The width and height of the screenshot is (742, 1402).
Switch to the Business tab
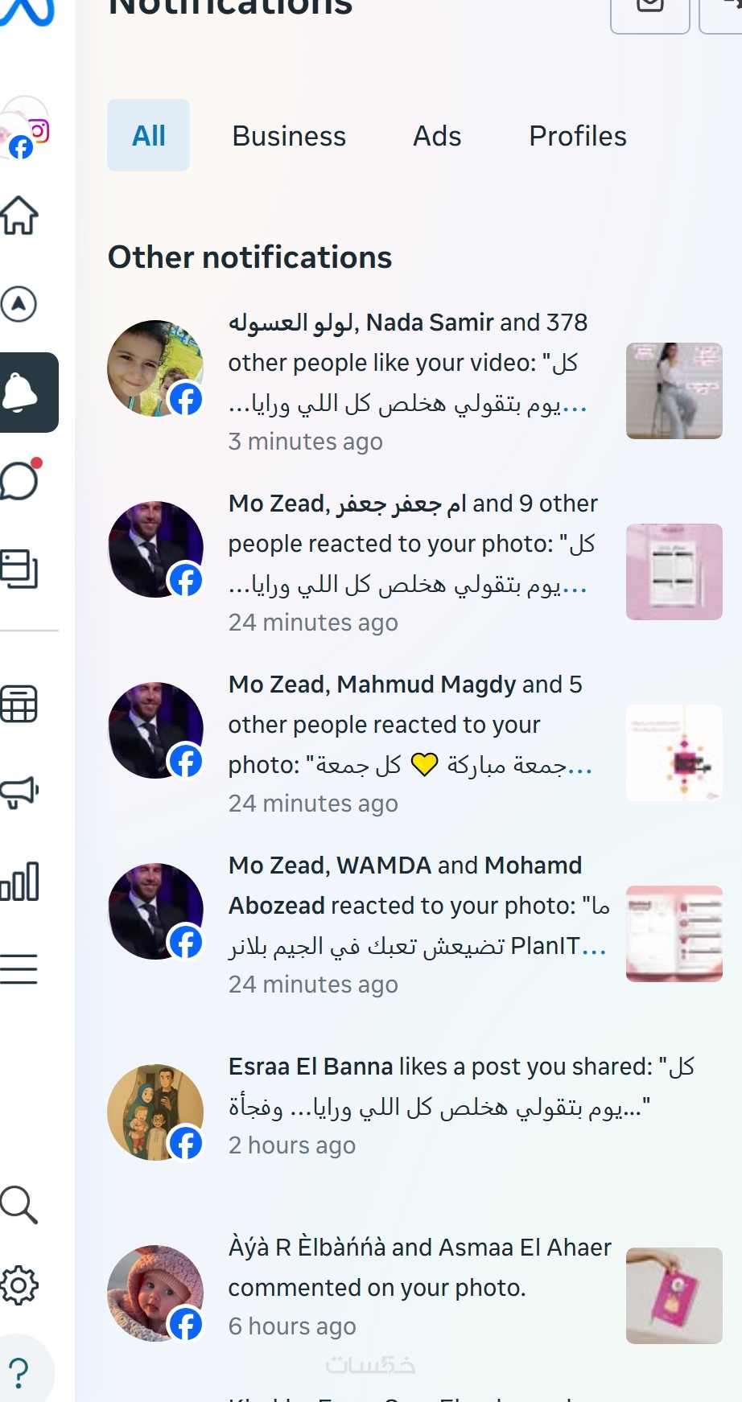289,136
